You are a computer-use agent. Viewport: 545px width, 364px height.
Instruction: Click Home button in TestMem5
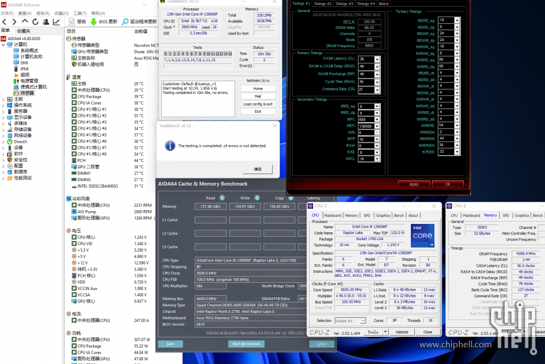coord(258,88)
